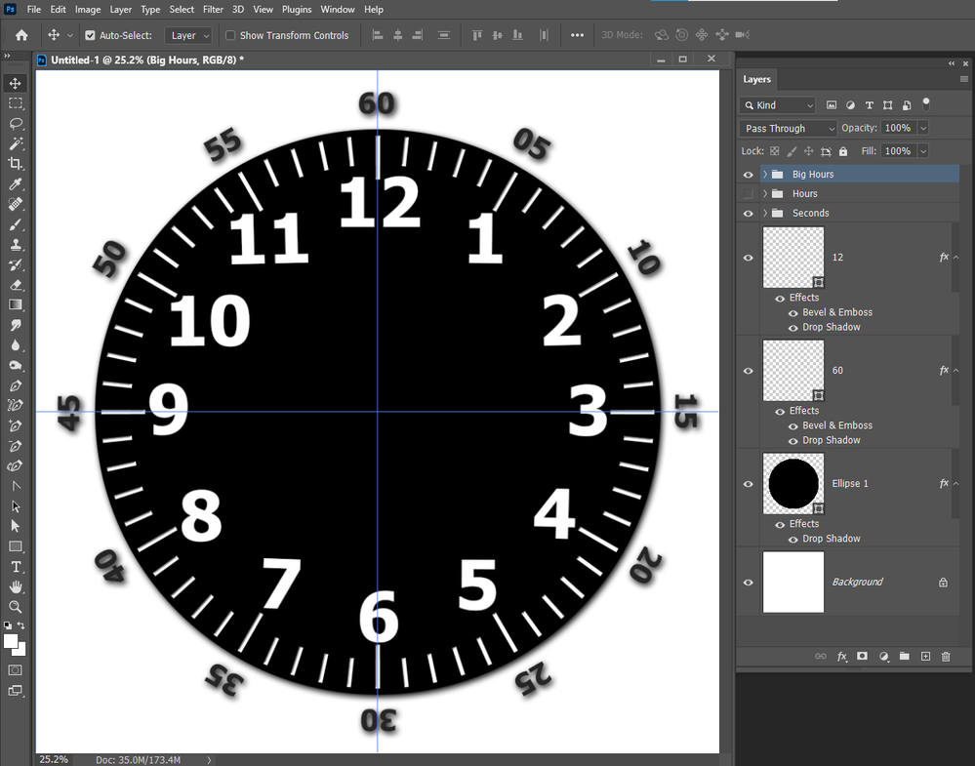Viewport: 975px width, 766px height.
Task: Click the Ellipse 1 layer thumbnail
Action: click(x=792, y=483)
